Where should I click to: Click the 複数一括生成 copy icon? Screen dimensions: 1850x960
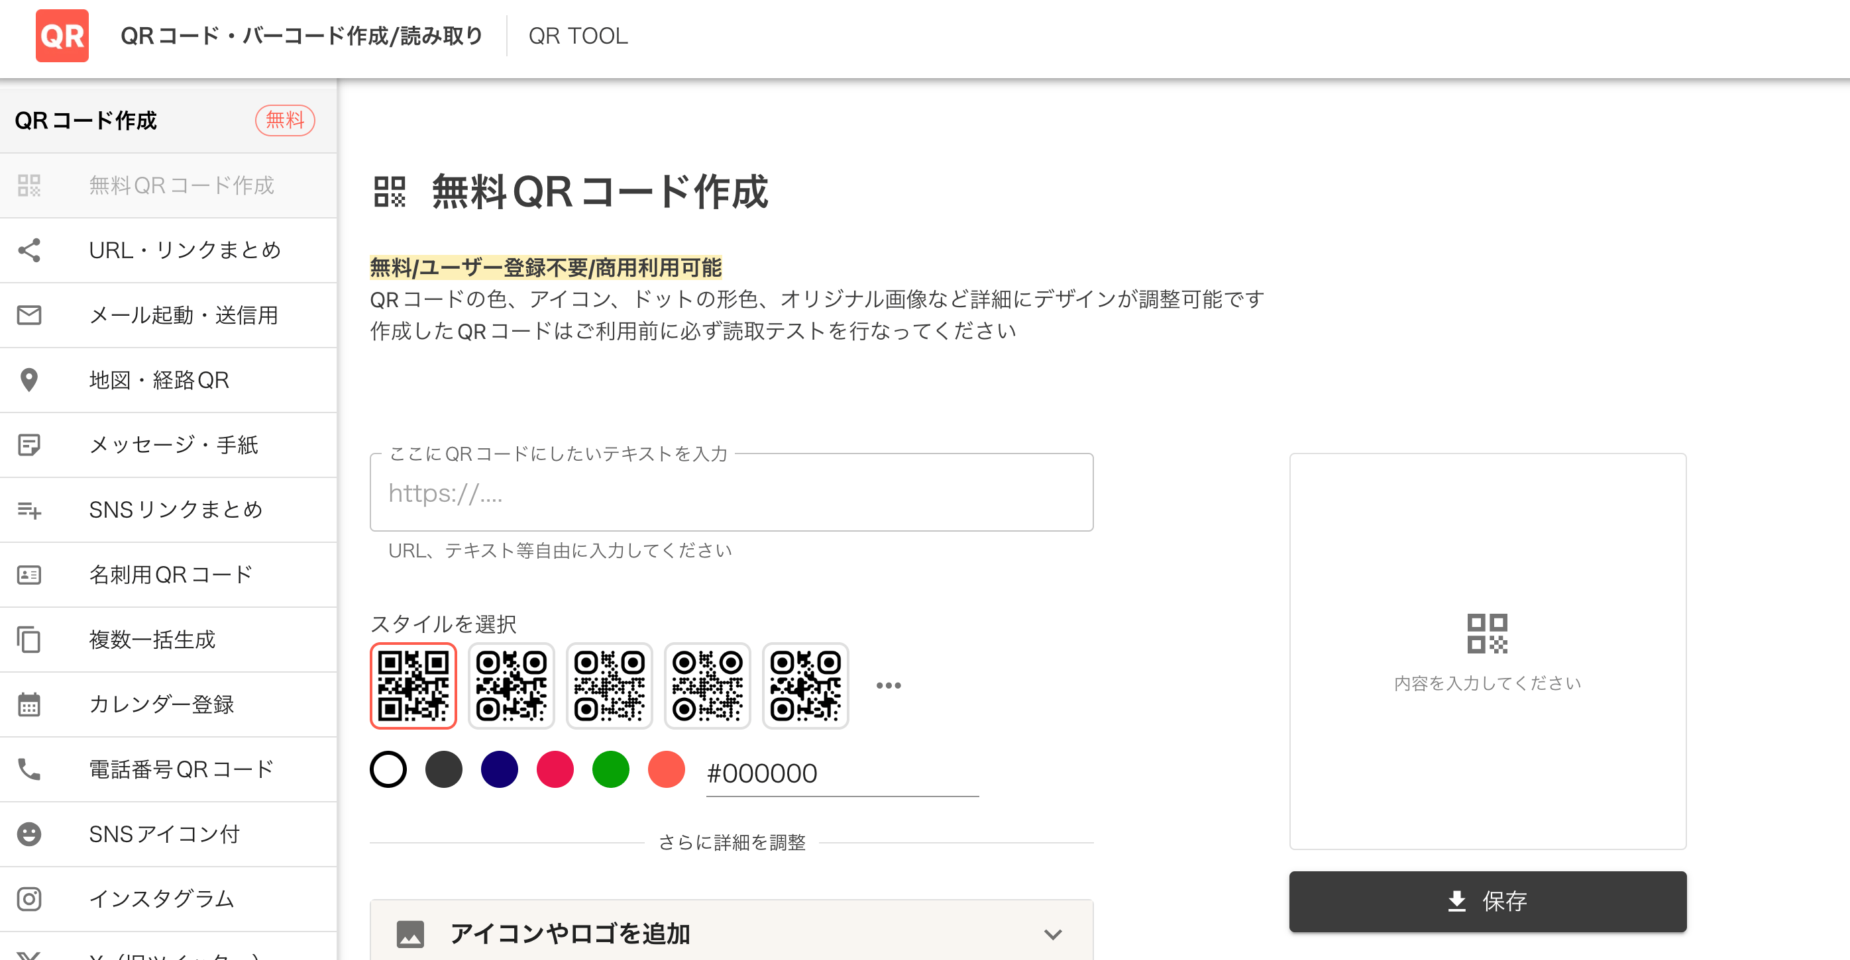(x=29, y=640)
